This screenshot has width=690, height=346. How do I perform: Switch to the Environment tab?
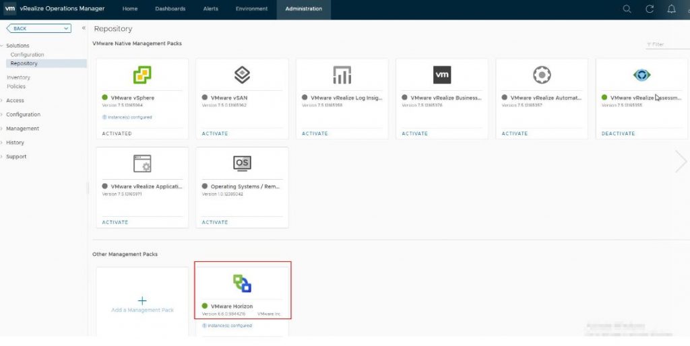tap(252, 9)
